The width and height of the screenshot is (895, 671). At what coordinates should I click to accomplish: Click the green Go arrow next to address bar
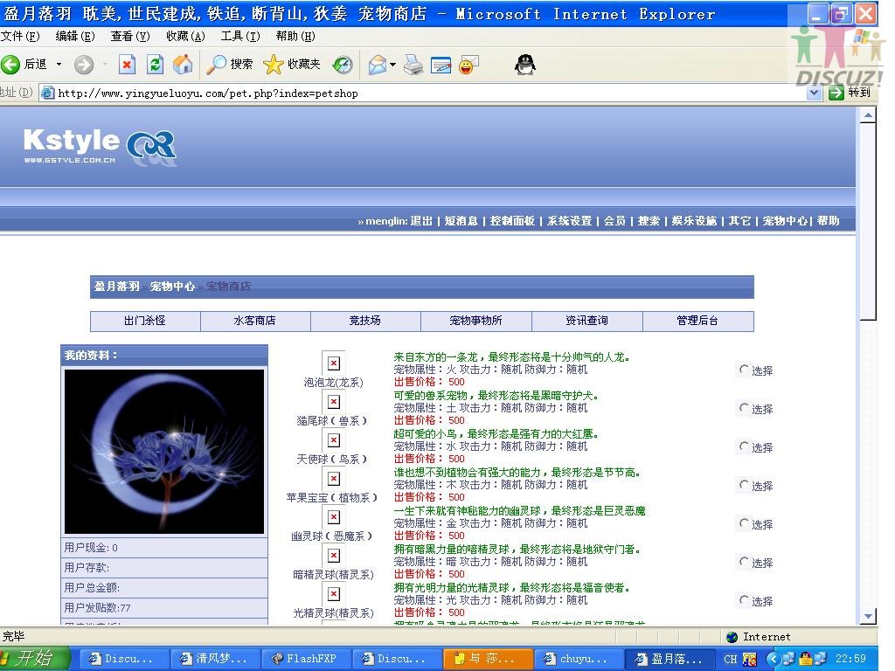coord(836,93)
